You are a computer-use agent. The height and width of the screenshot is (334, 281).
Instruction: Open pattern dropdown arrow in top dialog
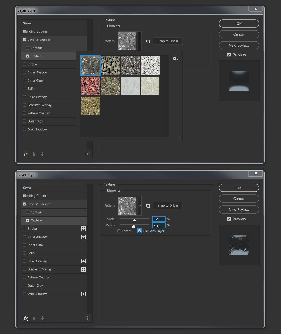(x=140, y=42)
